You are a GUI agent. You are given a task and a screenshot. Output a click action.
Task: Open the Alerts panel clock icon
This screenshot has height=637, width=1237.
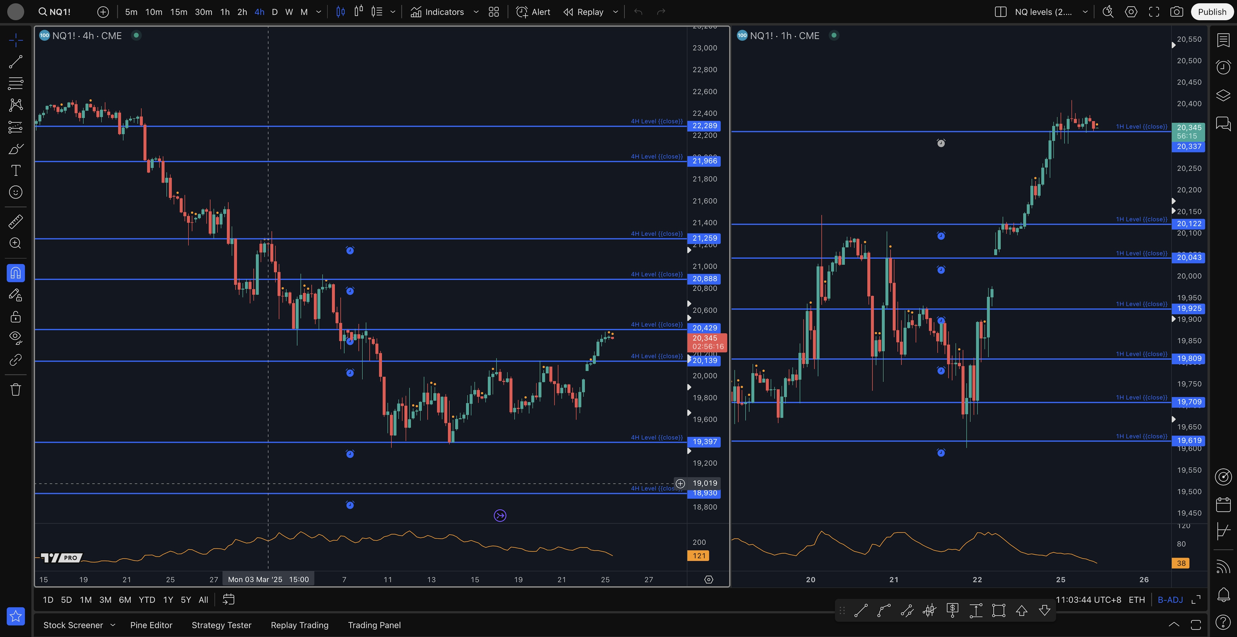(1223, 67)
